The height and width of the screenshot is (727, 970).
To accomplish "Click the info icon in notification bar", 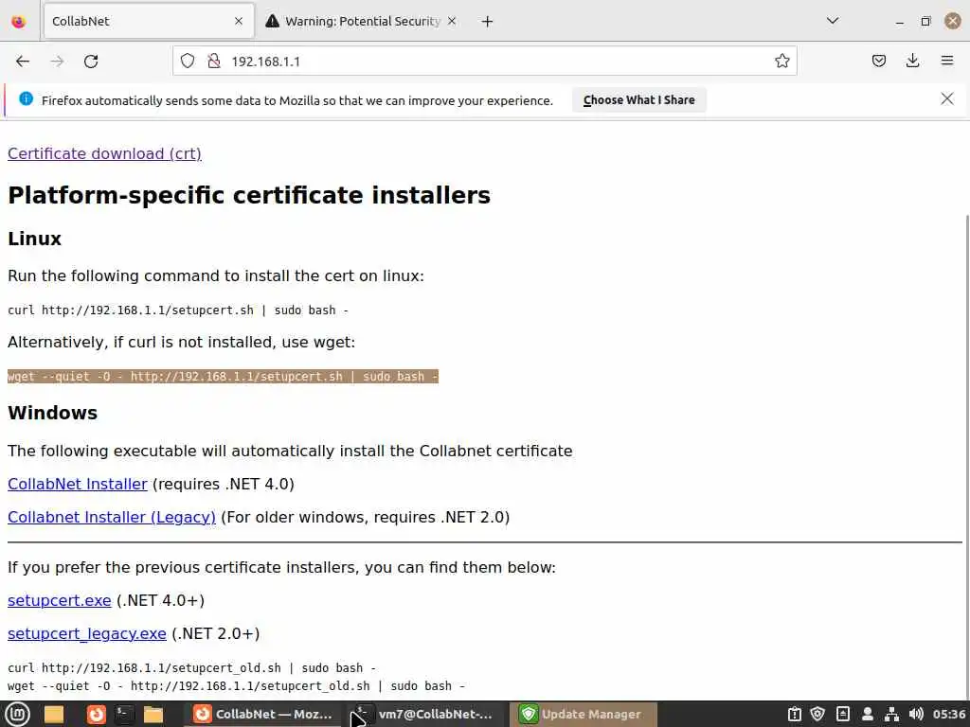I will coord(26,98).
